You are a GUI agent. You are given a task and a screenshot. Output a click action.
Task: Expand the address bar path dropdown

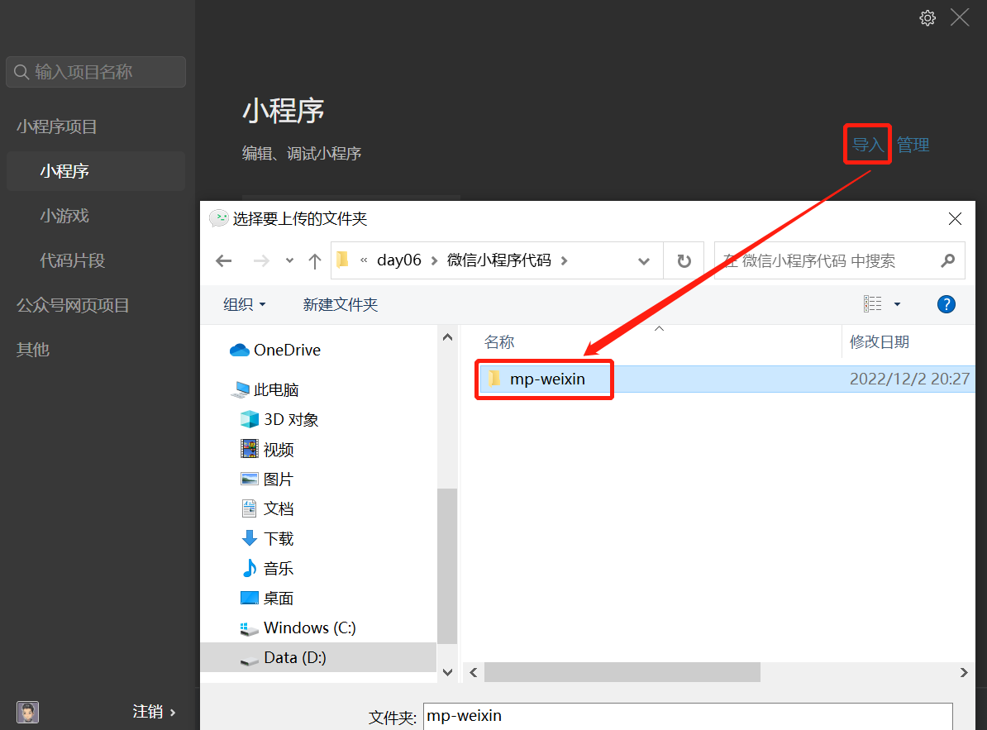(644, 261)
